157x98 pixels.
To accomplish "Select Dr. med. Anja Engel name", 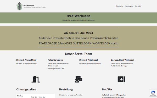I will pos(88,60).
